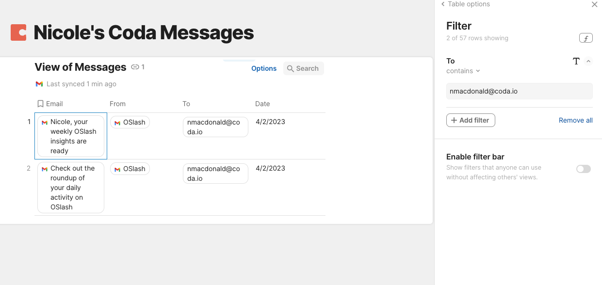Click row number 1
Viewport: 602px width, 285px height.
click(29, 122)
